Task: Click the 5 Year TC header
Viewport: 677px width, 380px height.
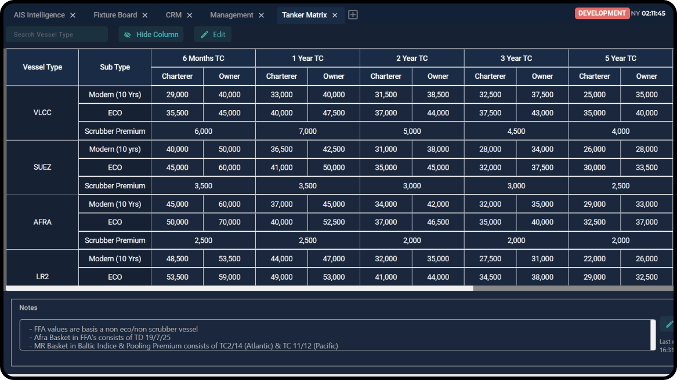Action: tap(621, 59)
